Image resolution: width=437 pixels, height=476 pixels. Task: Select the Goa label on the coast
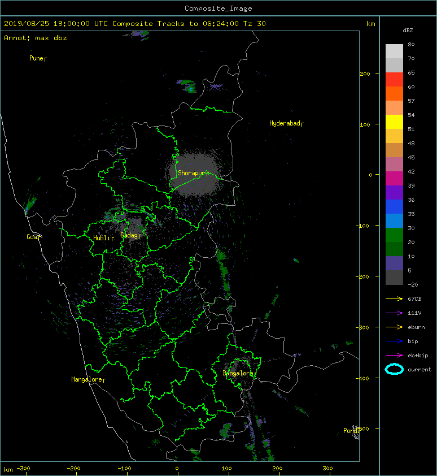click(x=32, y=237)
